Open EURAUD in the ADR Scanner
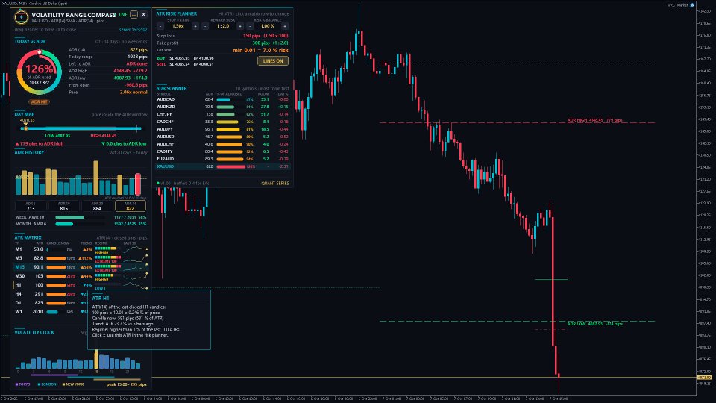This screenshot has width=716, height=403. (223, 159)
